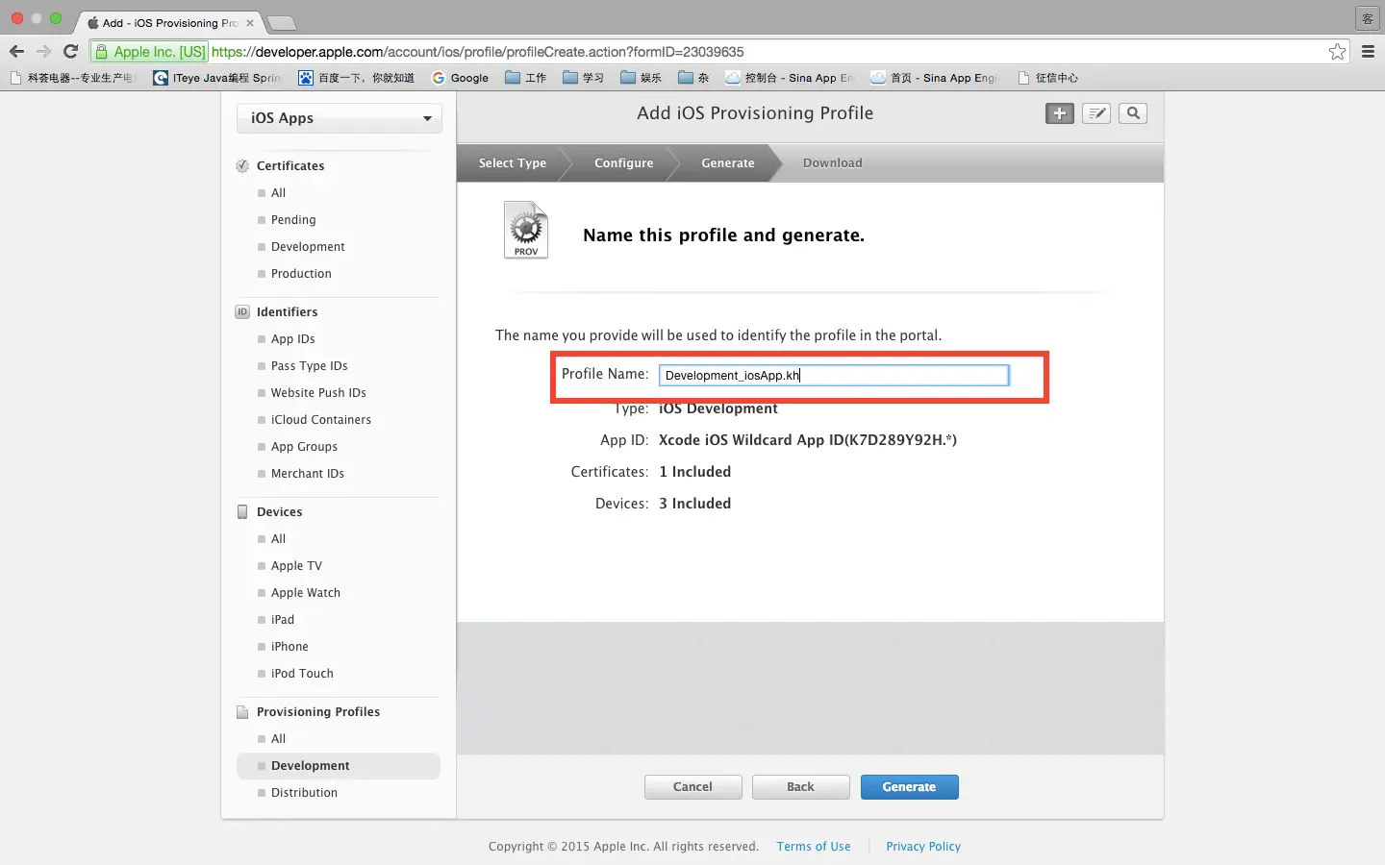
Task: Open the iOS Apps dropdown
Action: (340, 118)
